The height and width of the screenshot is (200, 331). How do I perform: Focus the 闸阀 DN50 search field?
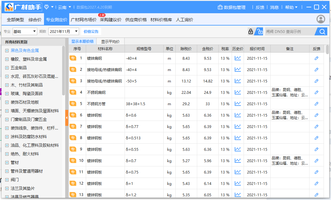(x=290, y=31)
